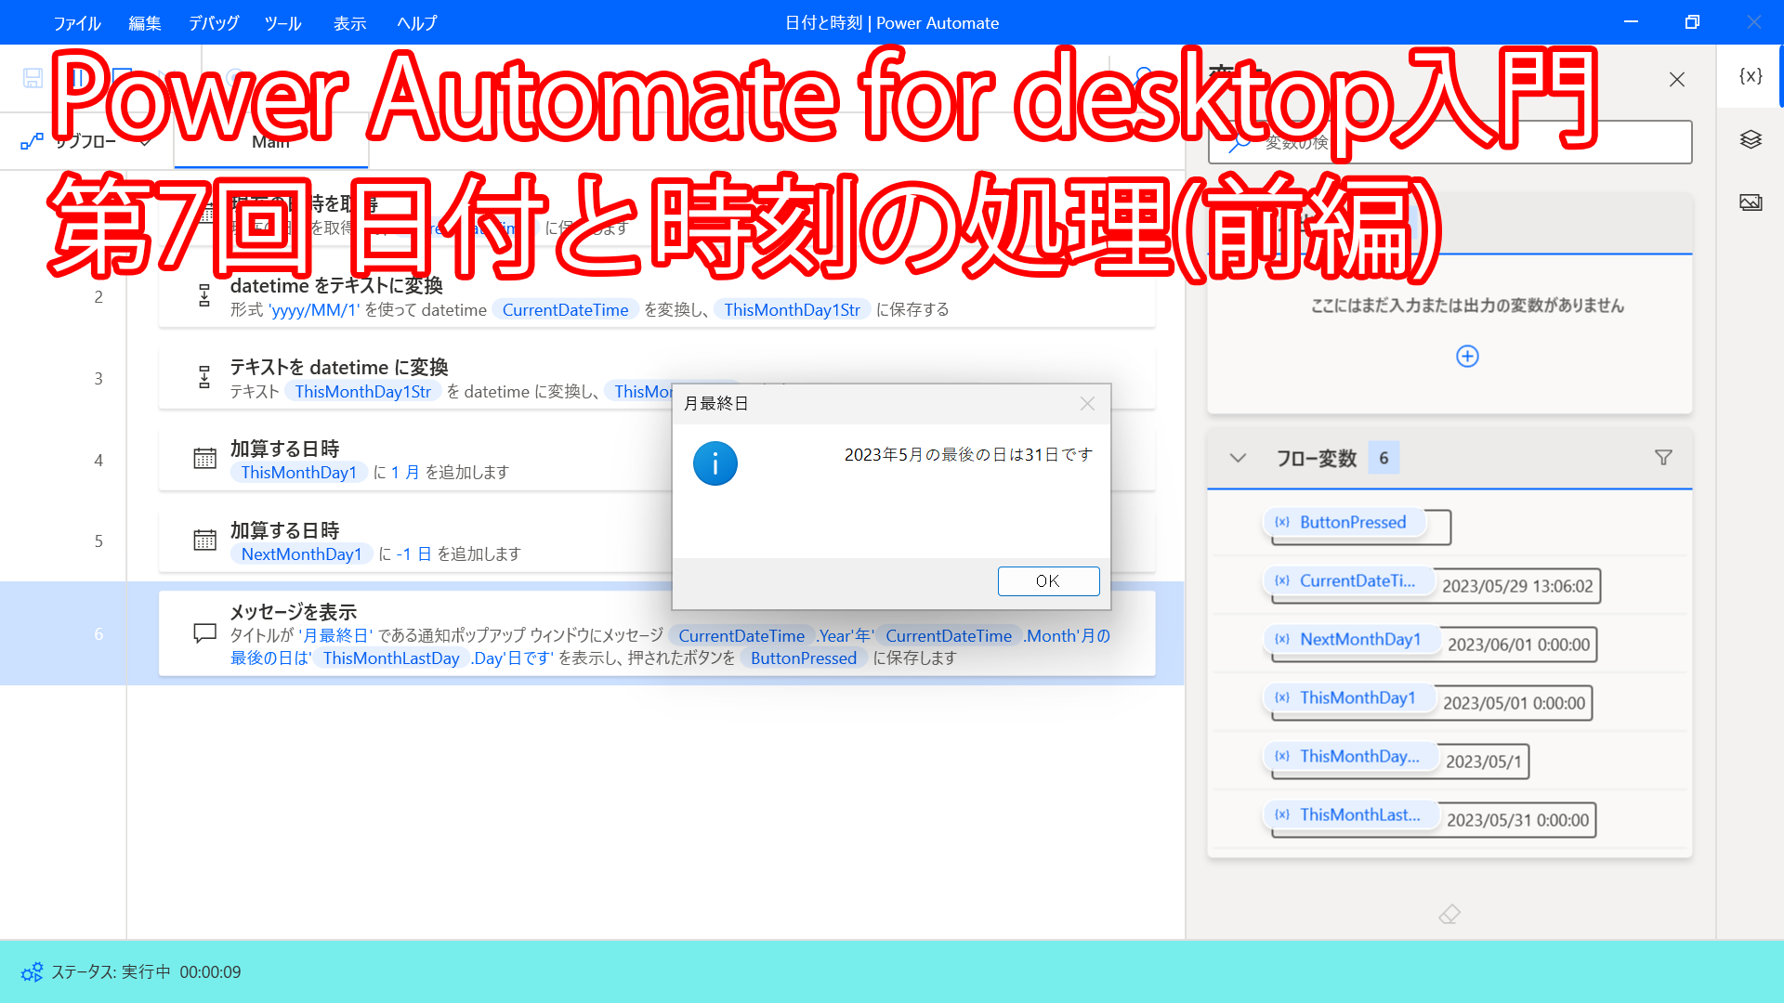The image size is (1784, 1003).
Task: Click the value 2023/05/29 13:06:02
Action: pyautogui.click(x=1517, y=587)
